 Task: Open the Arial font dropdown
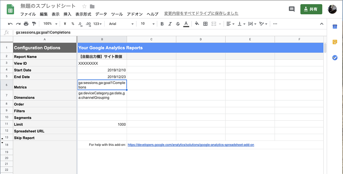(x=121, y=24)
